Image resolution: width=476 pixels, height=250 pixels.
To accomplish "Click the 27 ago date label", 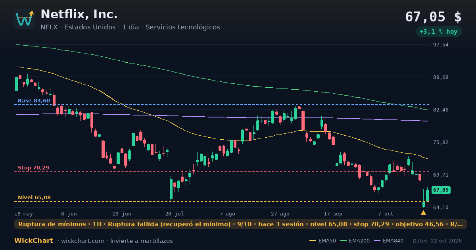I will tap(280, 213).
